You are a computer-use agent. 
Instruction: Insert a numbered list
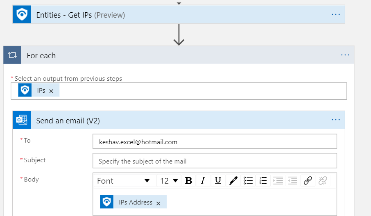click(263, 181)
